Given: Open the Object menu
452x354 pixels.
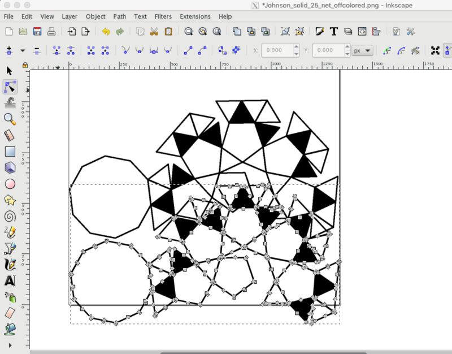Looking at the screenshot, I should click(x=95, y=16).
